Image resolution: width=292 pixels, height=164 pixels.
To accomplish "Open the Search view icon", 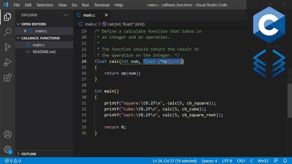I will point(8,32).
